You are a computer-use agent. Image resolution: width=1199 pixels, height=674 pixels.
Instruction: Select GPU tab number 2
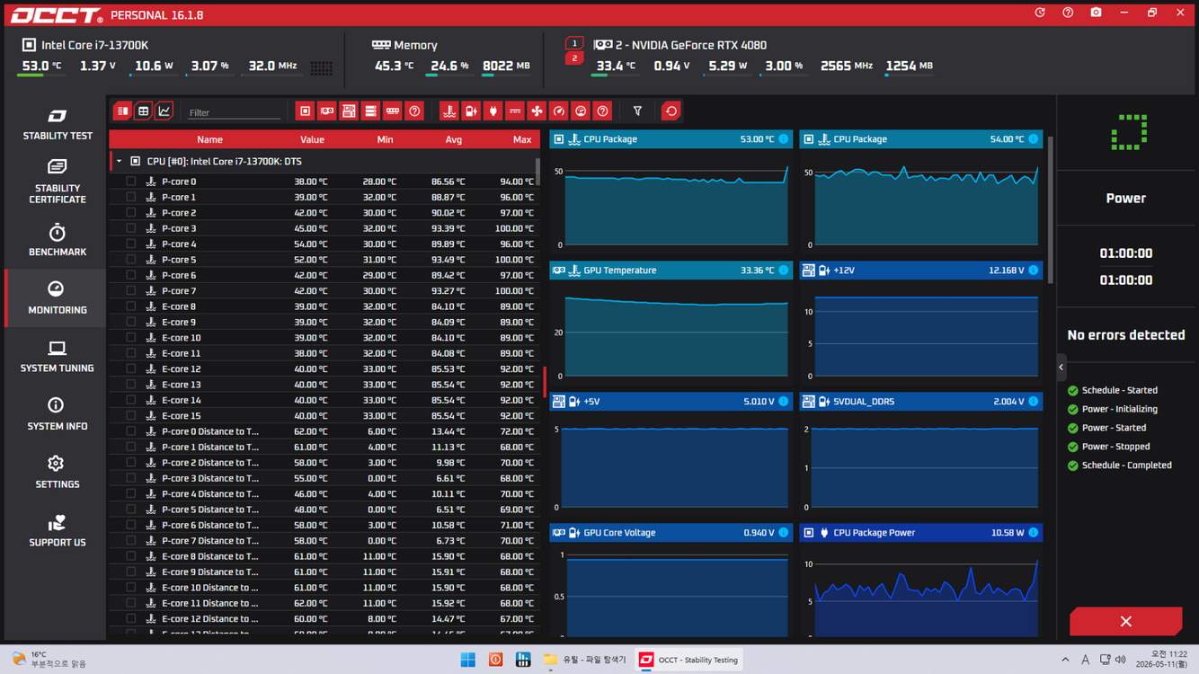tap(574, 58)
